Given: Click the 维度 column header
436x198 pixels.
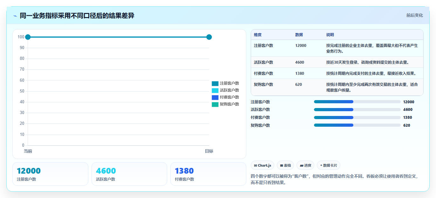Looking at the screenshot, I should (258, 35).
